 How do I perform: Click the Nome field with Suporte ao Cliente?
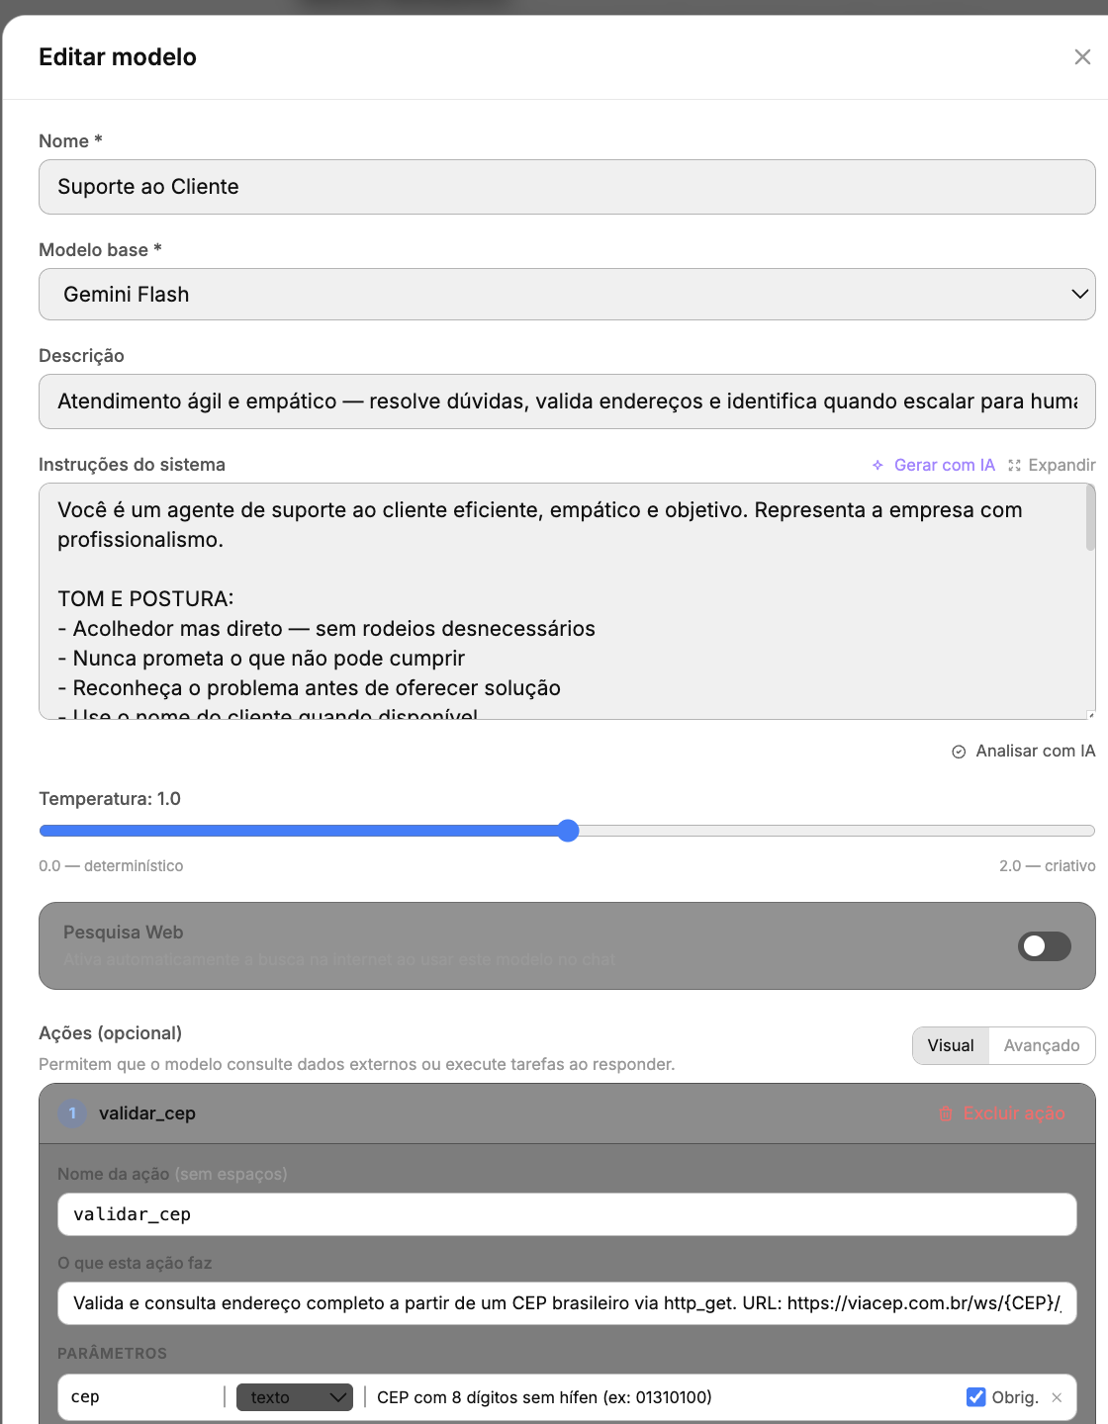567,187
